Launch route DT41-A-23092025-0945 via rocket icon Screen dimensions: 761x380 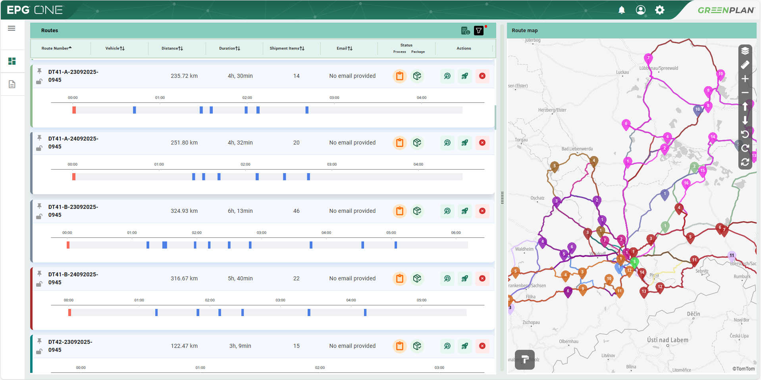465,76
